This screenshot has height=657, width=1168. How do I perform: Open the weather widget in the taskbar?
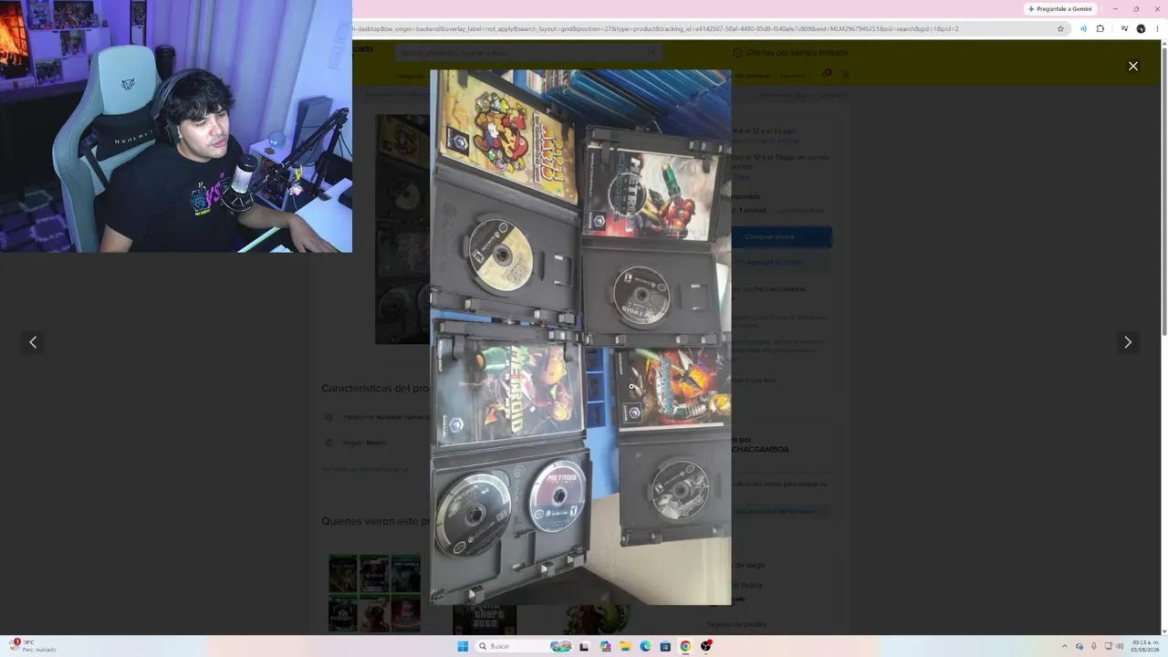click(x=34, y=646)
